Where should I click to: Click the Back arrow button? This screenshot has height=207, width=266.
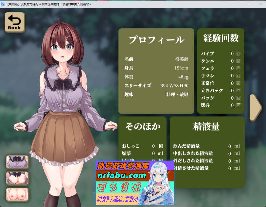pos(14,22)
